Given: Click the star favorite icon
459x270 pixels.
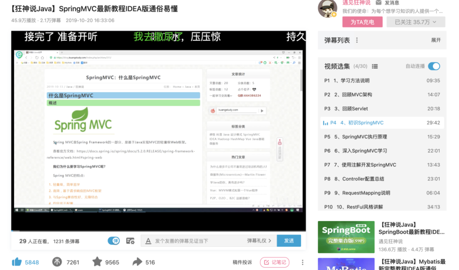Looking at the screenshot, I should [x=97, y=262].
